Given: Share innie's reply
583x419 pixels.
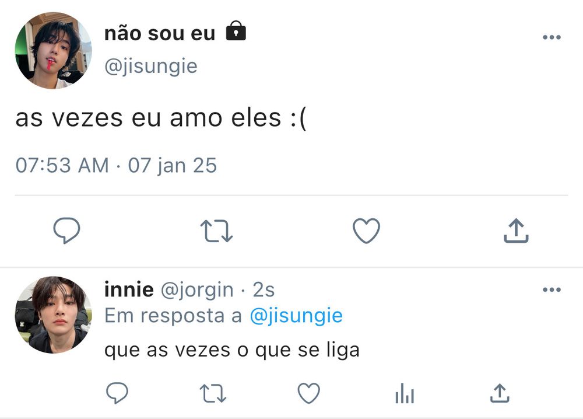Looking at the screenshot, I should pos(499,394).
